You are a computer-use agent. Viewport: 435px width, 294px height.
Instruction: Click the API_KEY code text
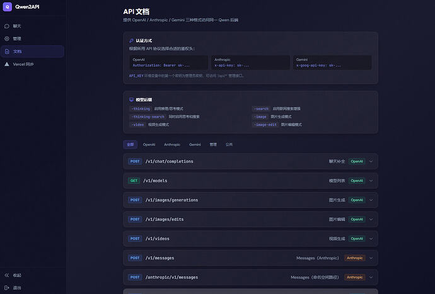136,76
